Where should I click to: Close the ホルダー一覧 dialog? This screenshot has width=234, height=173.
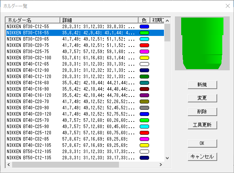point(228,6)
